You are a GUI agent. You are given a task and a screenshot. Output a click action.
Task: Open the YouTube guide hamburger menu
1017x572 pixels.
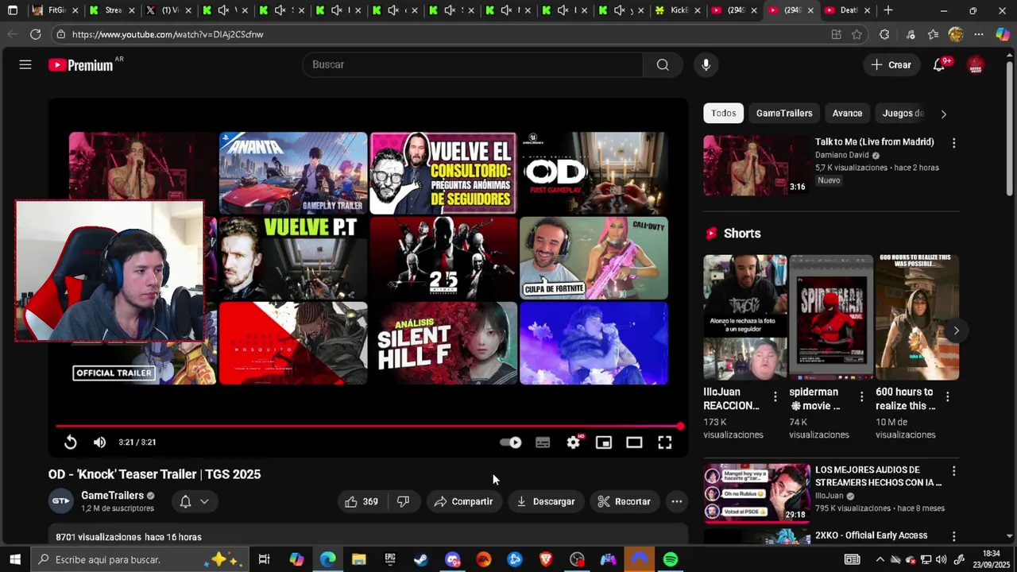25,65
